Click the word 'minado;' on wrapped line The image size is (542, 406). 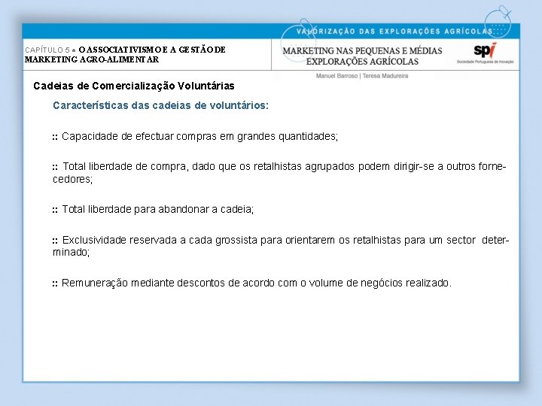pos(72,252)
